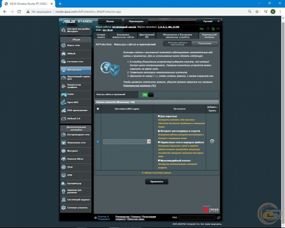
Task: Click the FAQ search input field
Action: 197,218
